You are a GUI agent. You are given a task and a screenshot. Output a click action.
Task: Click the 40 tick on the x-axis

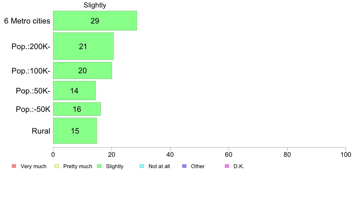(170, 154)
